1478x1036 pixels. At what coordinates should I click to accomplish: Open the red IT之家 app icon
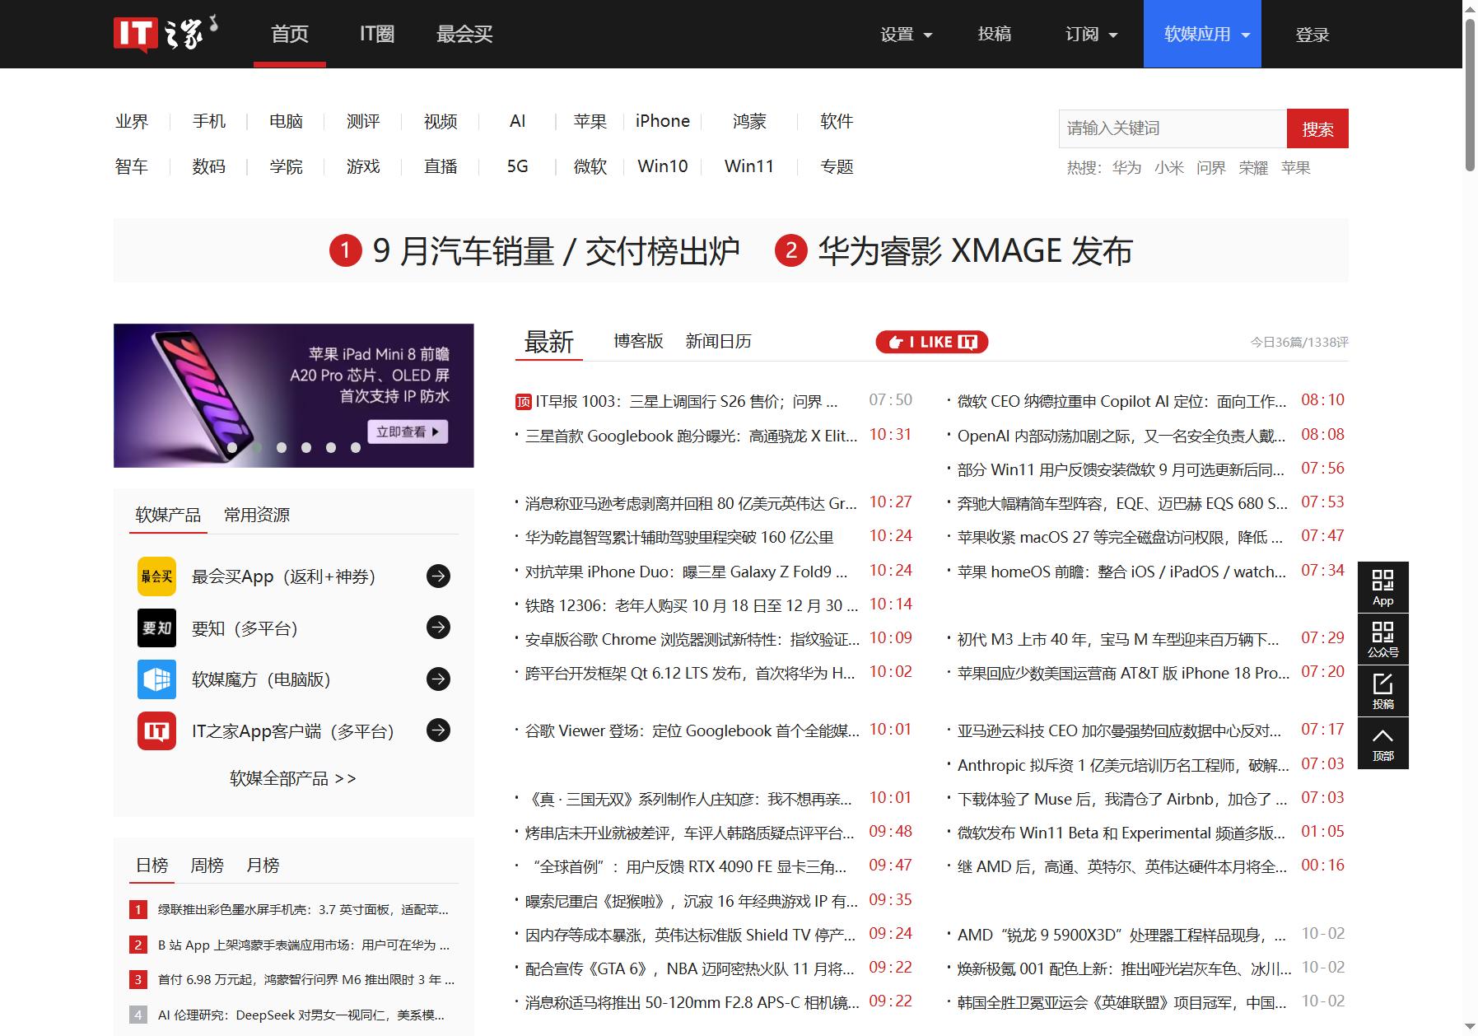(x=156, y=730)
